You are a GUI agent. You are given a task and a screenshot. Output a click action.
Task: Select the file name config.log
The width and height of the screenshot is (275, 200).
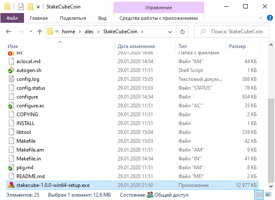(28, 79)
